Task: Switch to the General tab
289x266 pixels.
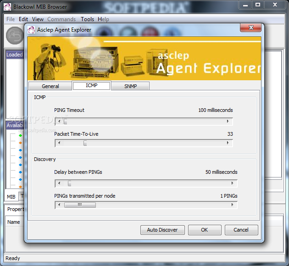Action: pyautogui.click(x=50, y=86)
